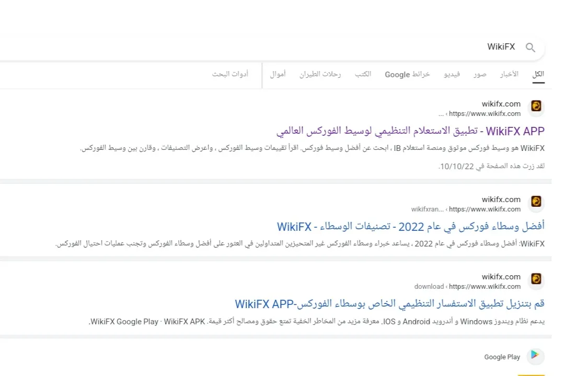
Task: Click the WikiFX favicon of first result
Action: pyautogui.click(x=536, y=106)
